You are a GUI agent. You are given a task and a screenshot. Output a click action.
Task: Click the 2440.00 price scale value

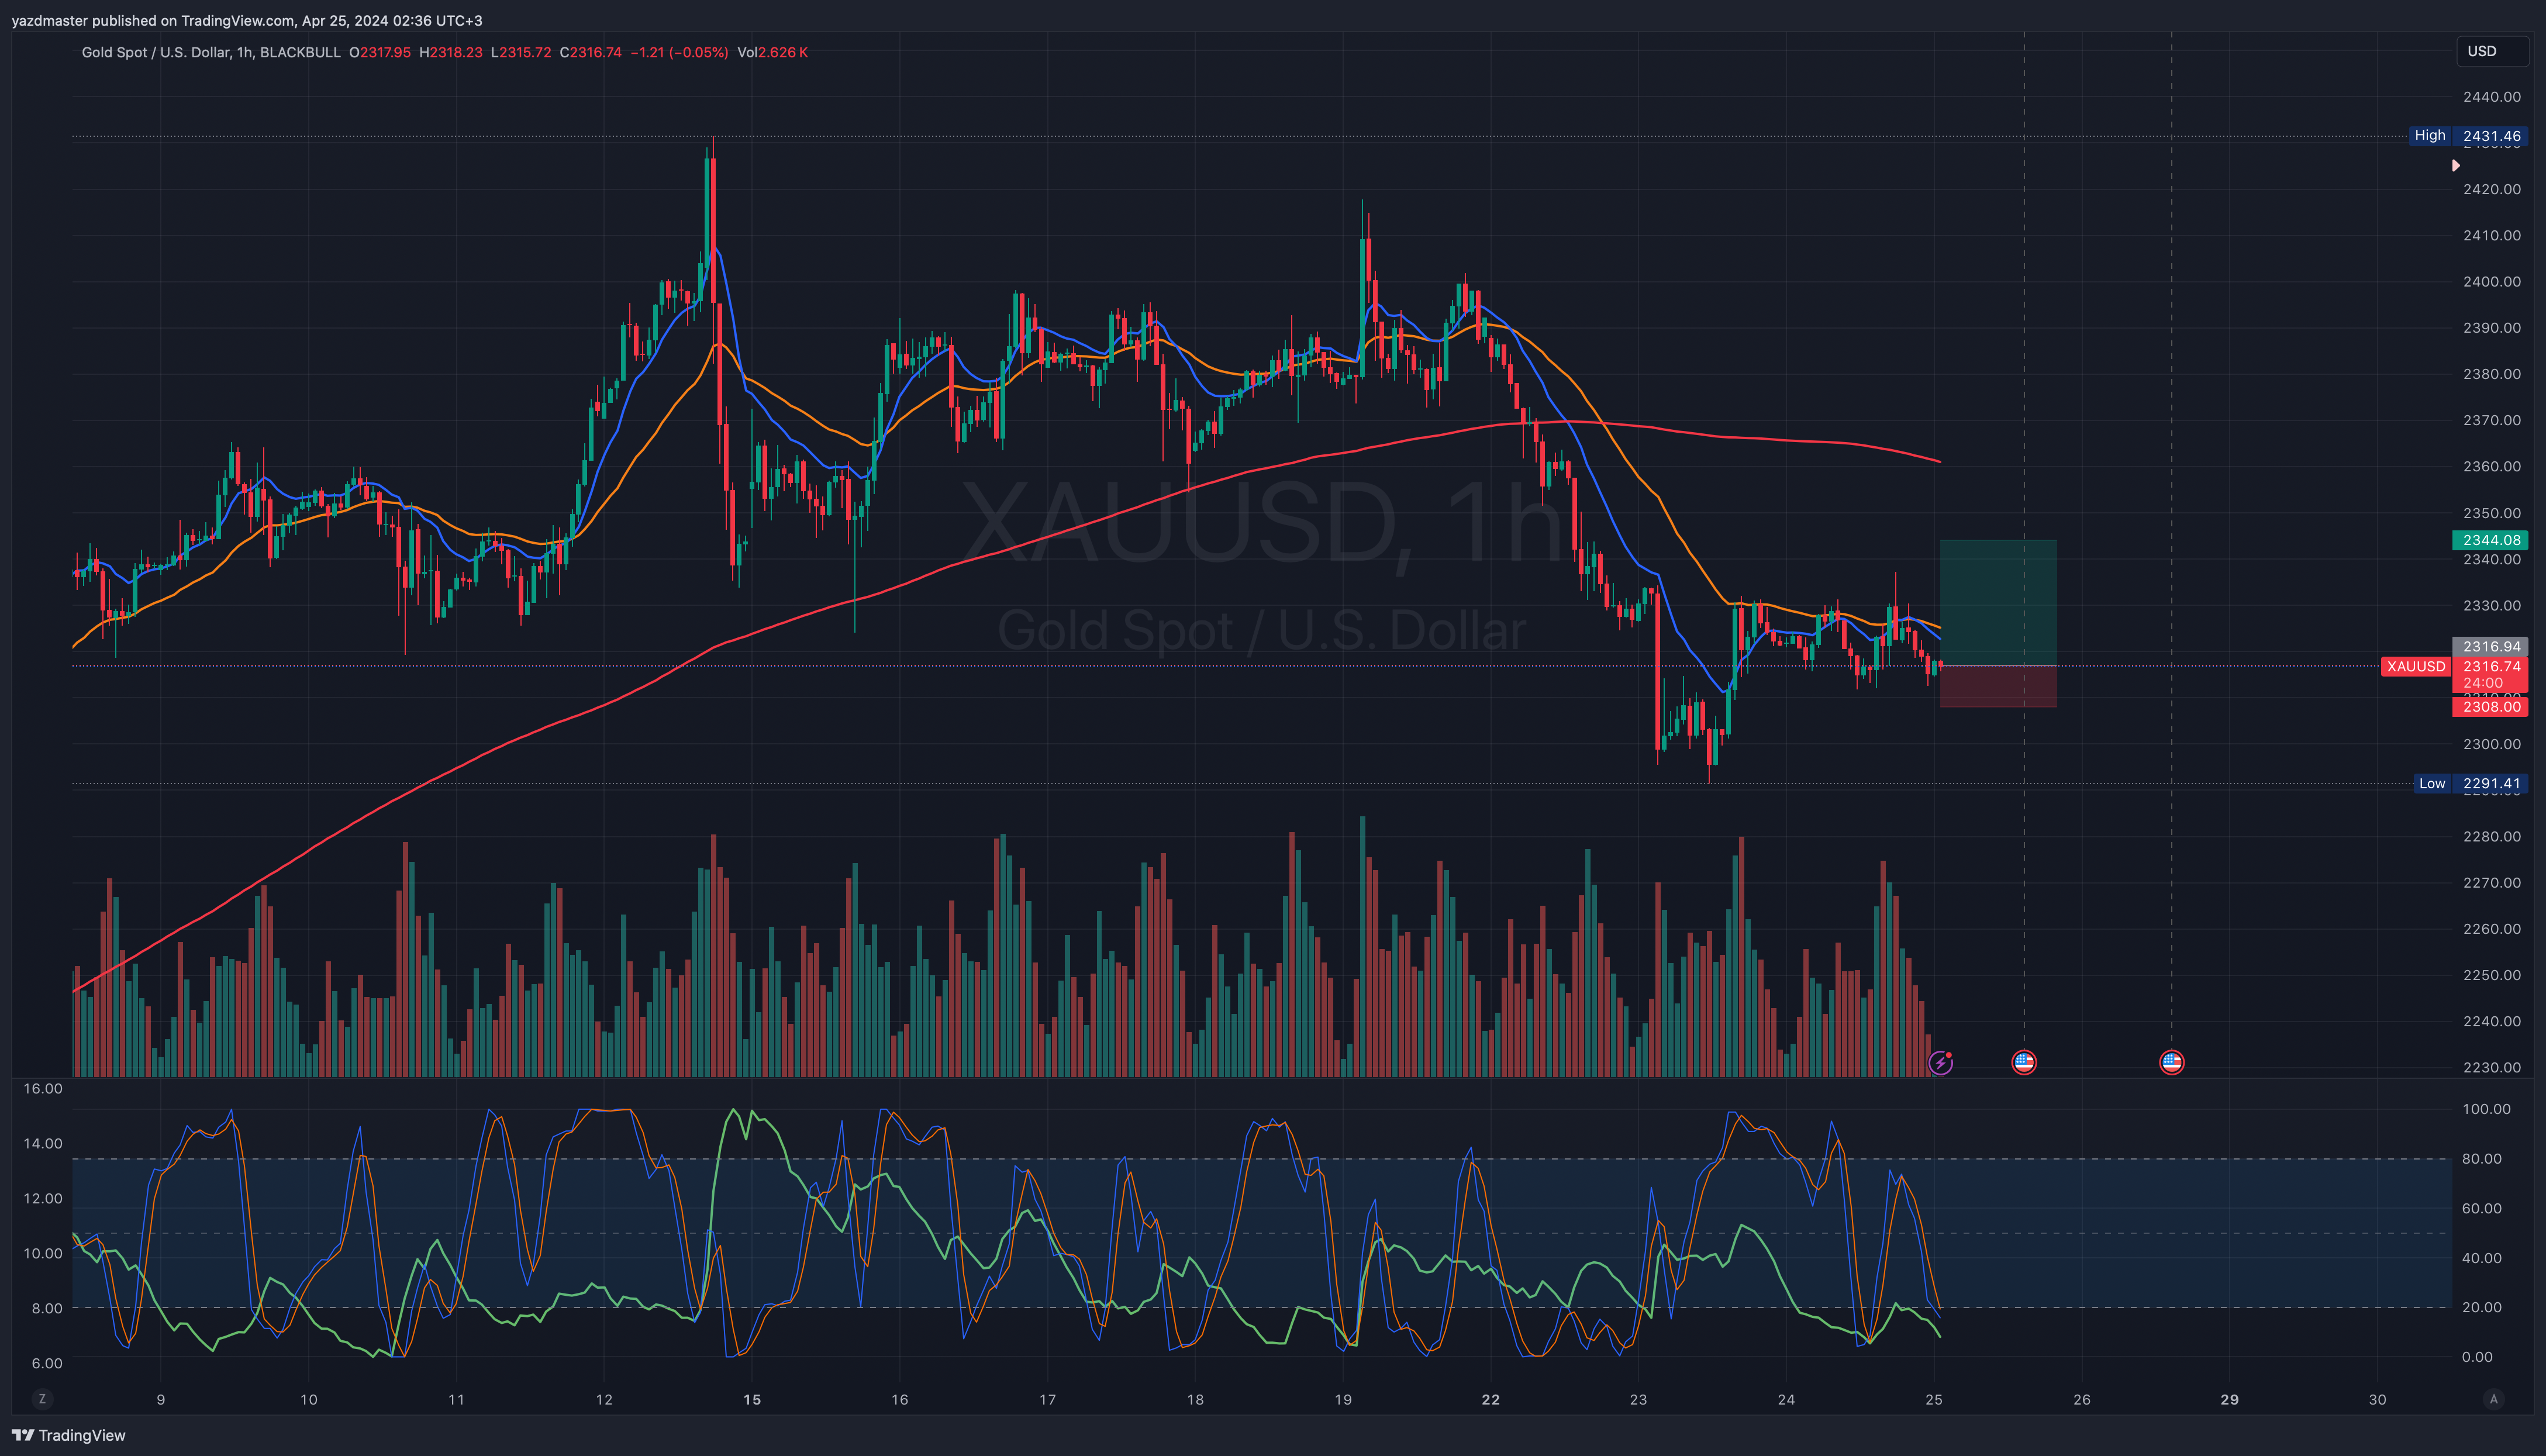pos(2491,97)
